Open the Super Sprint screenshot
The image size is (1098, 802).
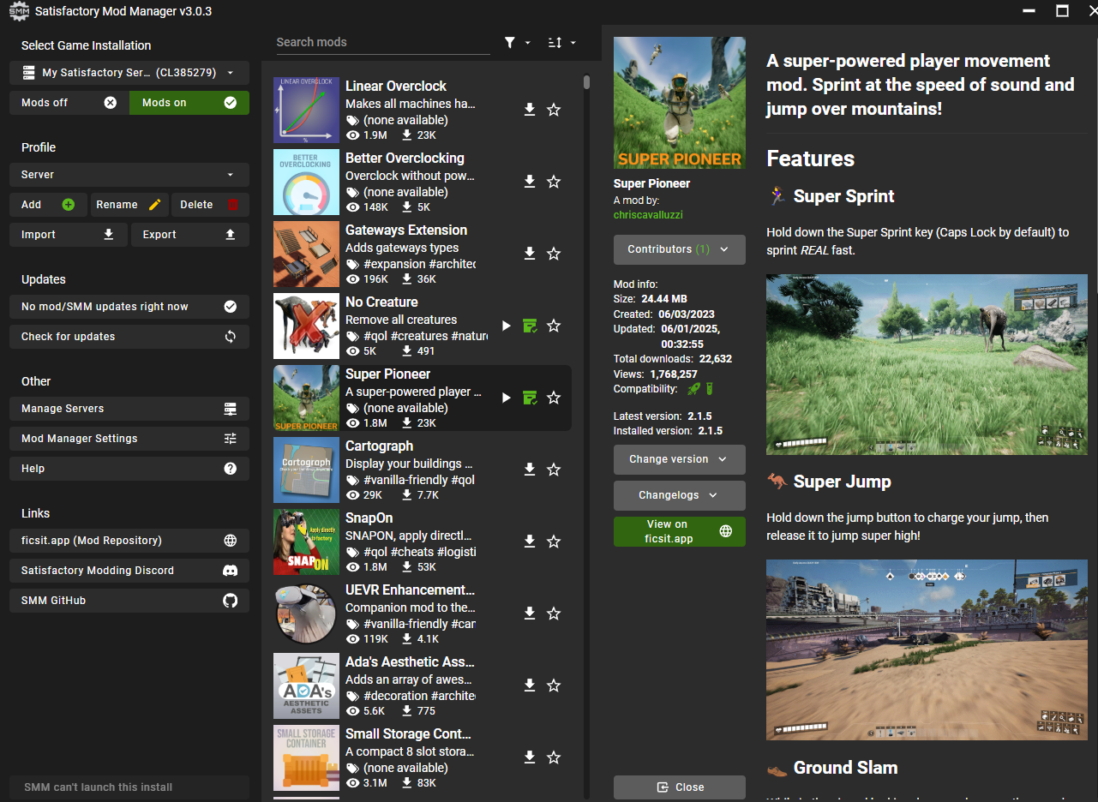pyautogui.click(x=927, y=364)
